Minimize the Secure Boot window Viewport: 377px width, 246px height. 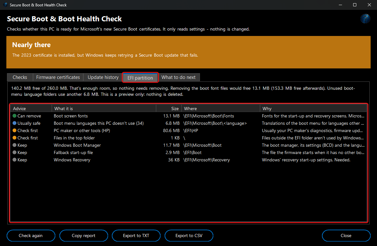point(340,5)
